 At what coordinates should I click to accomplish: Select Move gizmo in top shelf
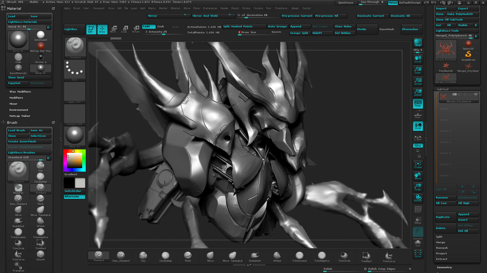113,29
